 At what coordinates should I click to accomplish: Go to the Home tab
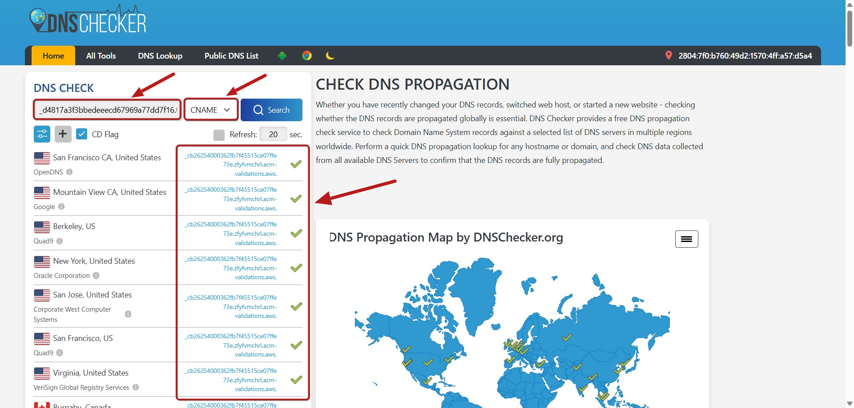(53, 55)
